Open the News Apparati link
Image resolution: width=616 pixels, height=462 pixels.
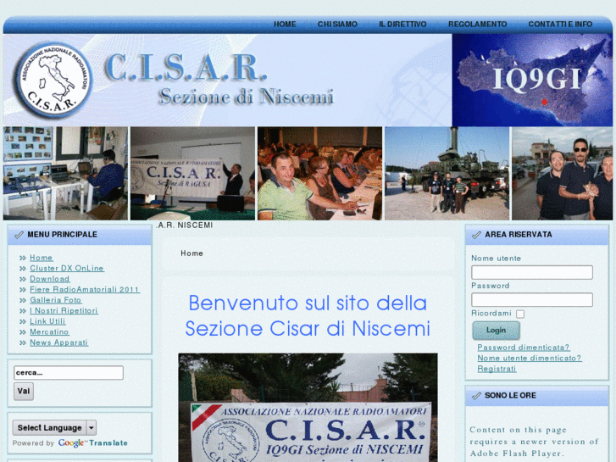58,342
